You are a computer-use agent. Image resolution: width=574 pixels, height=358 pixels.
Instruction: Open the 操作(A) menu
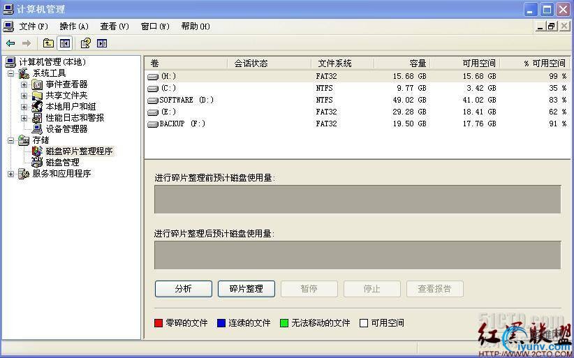click(x=74, y=27)
